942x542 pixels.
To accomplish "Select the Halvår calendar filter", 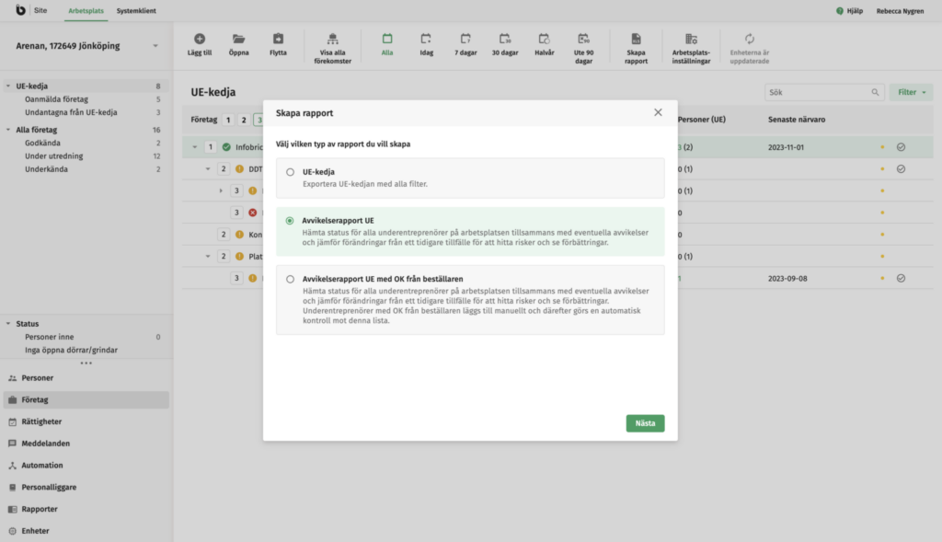I will coord(544,40).
